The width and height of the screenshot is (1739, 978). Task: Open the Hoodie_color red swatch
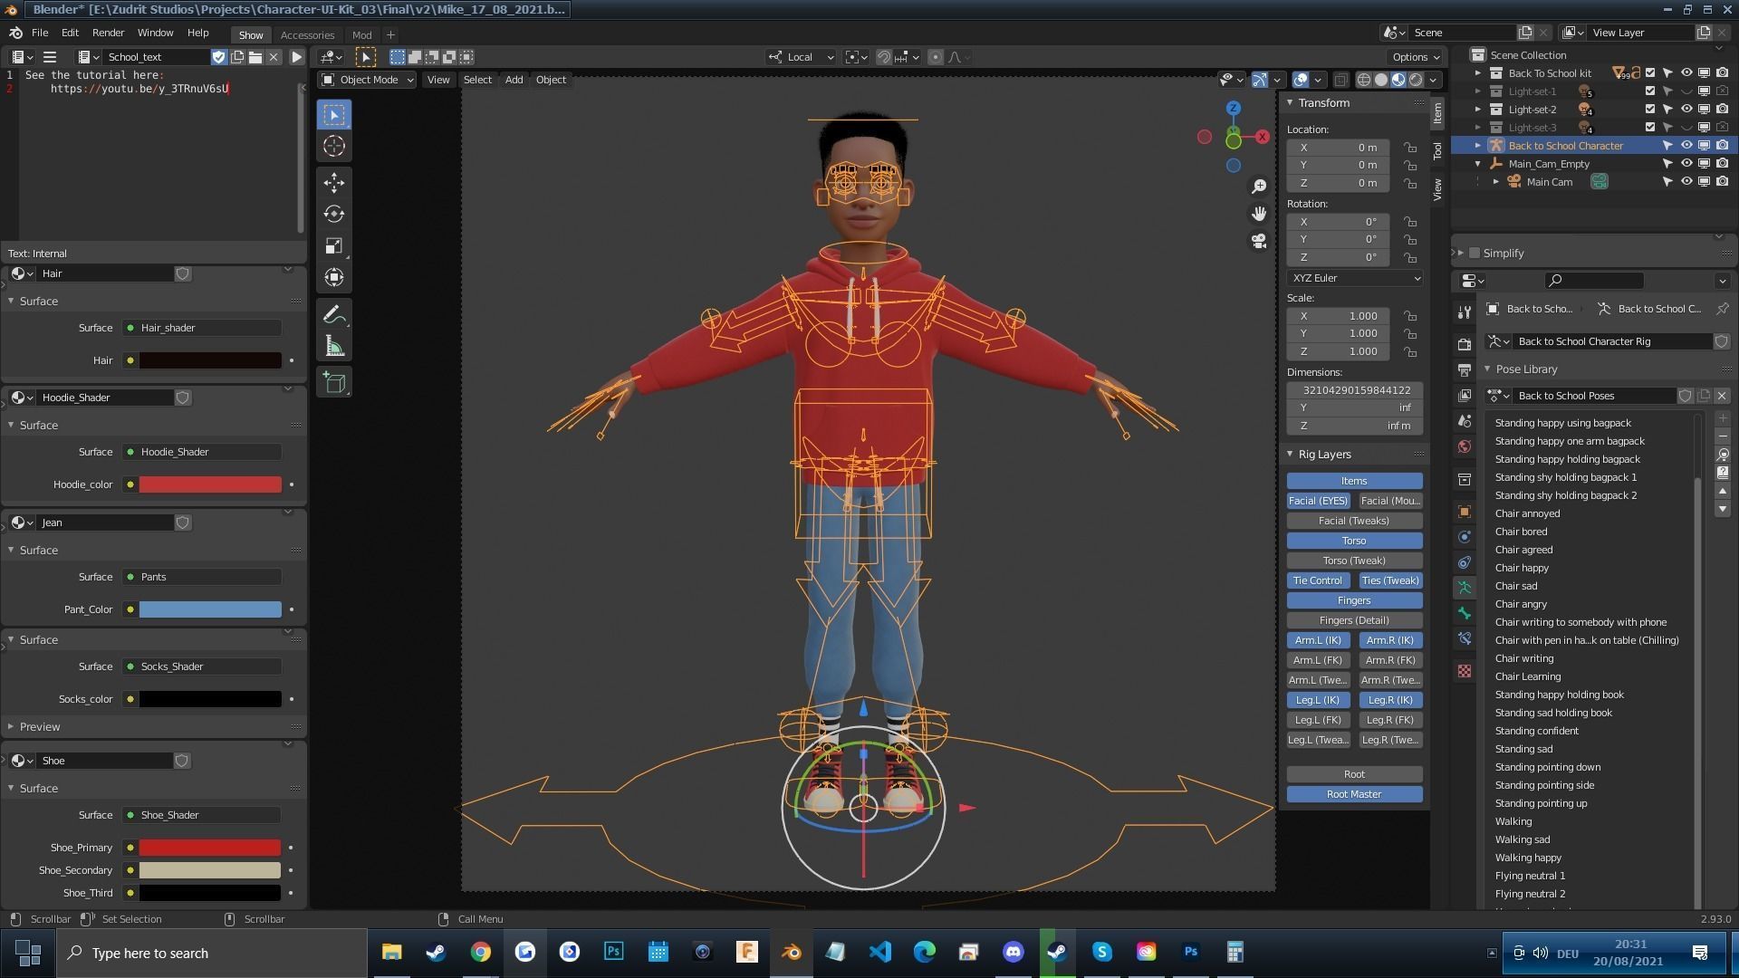pos(210,484)
